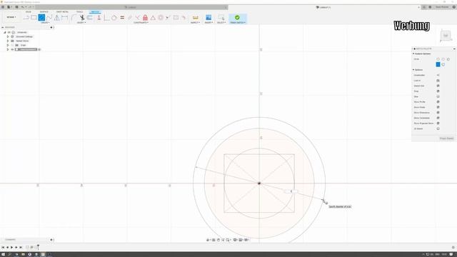This screenshot has height=257, width=457.
Task: Toggle the Sketch Grid checkbox
Action: click(438, 86)
